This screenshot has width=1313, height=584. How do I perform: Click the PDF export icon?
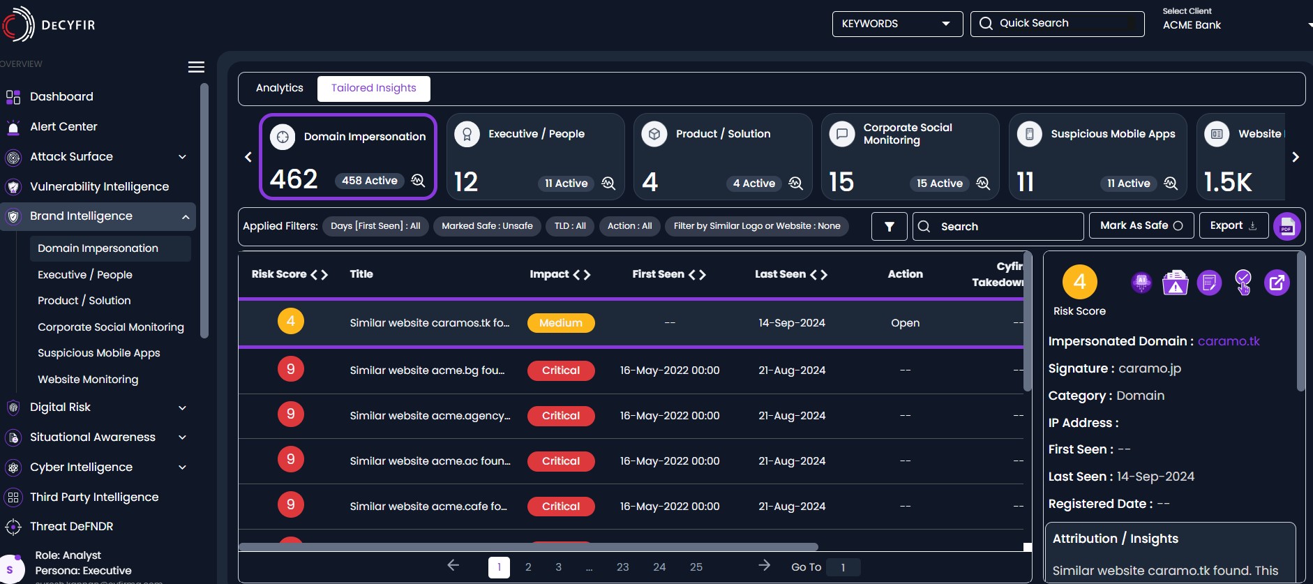click(x=1286, y=226)
